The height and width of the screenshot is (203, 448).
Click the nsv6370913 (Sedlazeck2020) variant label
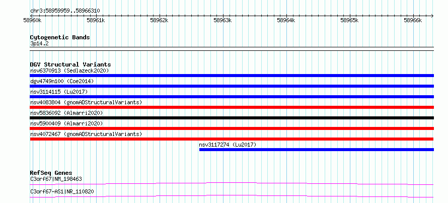pyautogui.click(x=69, y=71)
